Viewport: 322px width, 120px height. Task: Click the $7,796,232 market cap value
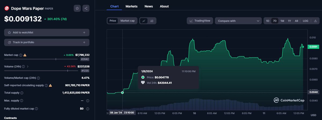click(82, 55)
